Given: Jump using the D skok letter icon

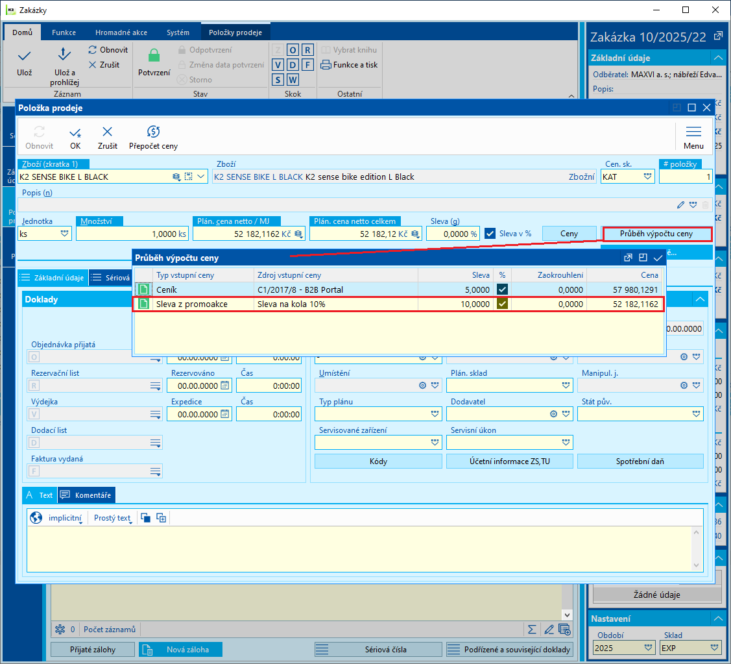Looking at the screenshot, I should 293,65.
